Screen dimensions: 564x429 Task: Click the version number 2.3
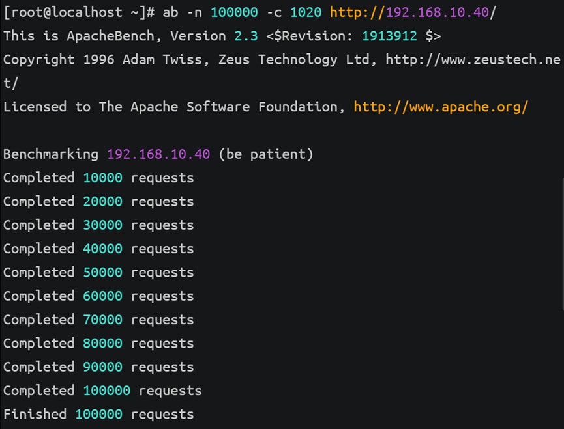tap(246, 36)
